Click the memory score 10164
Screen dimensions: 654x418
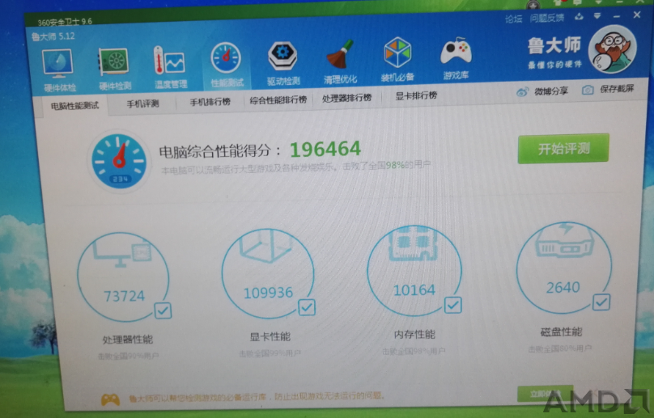coord(414,290)
